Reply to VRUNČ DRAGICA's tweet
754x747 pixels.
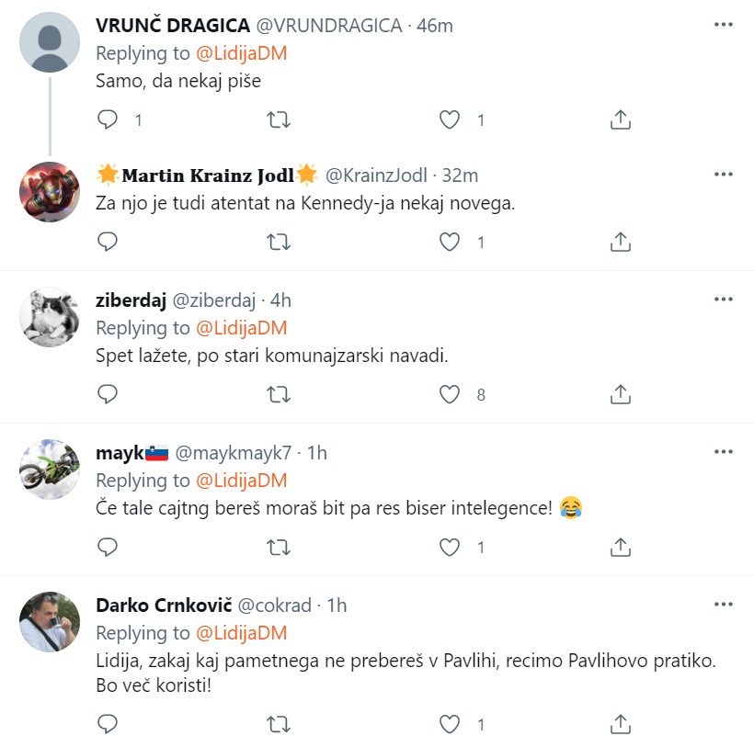click(x=108, y=119)
